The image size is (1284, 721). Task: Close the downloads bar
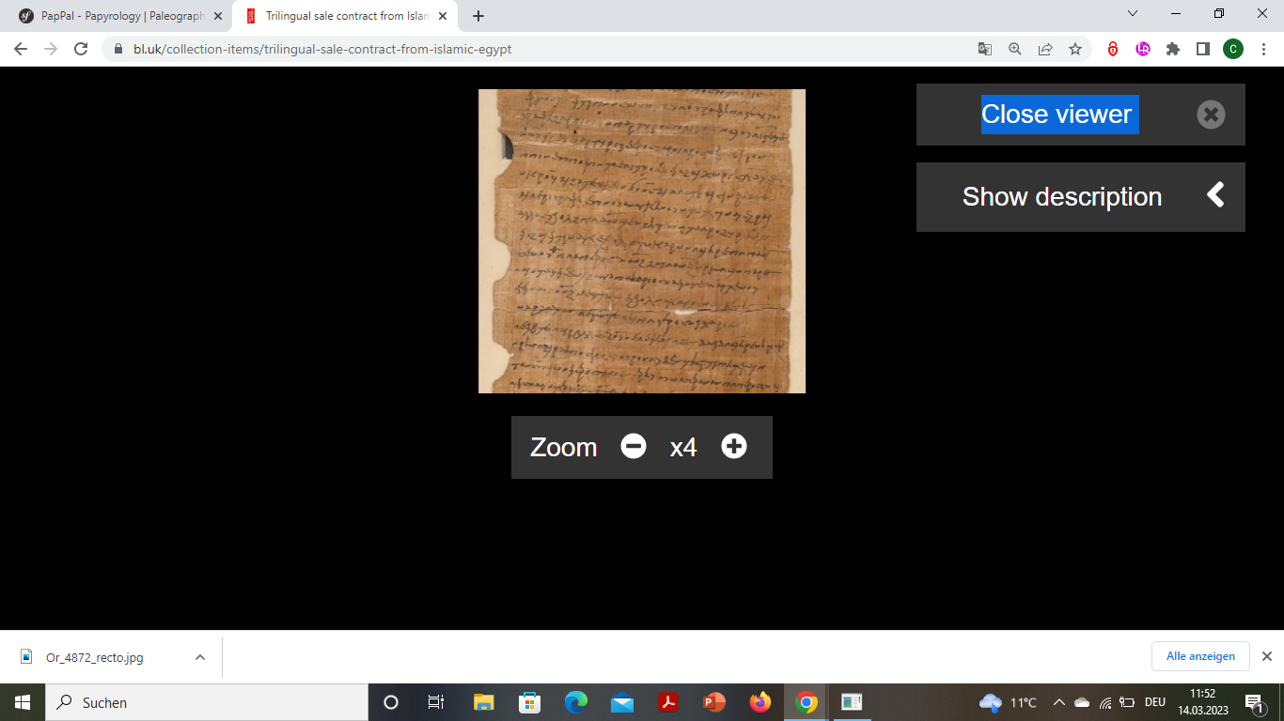coord(1266,656)
